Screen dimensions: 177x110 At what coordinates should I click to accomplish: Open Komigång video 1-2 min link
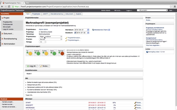click(157, 52)
